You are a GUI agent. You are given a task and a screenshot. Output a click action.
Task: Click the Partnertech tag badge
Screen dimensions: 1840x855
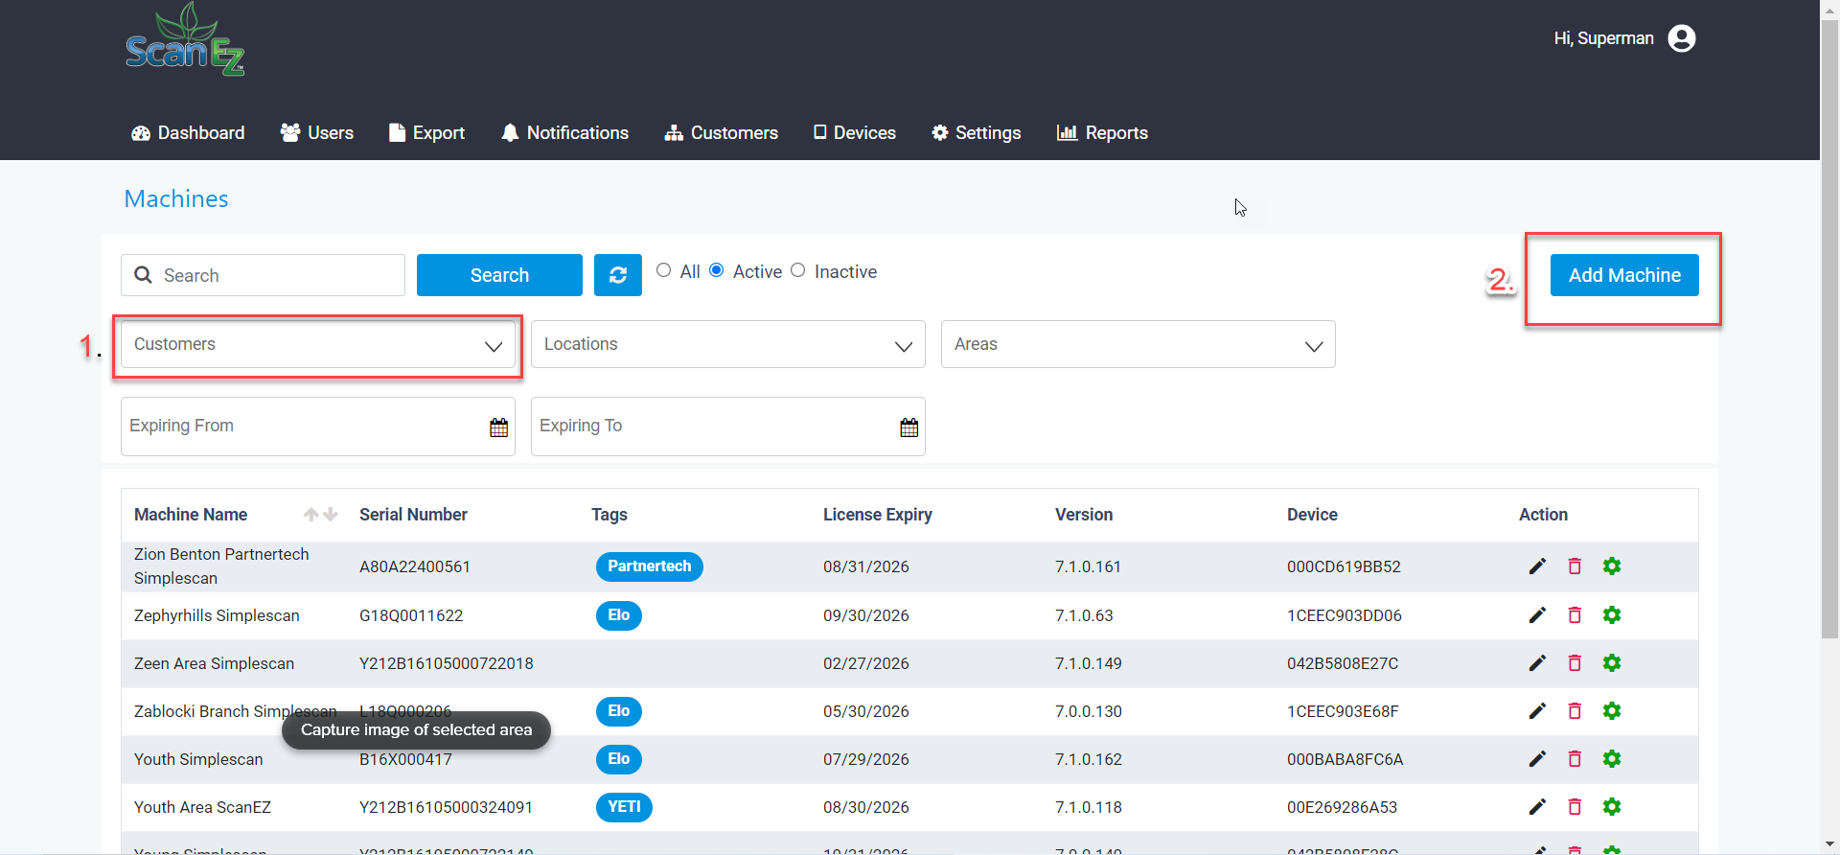[649, 566]
